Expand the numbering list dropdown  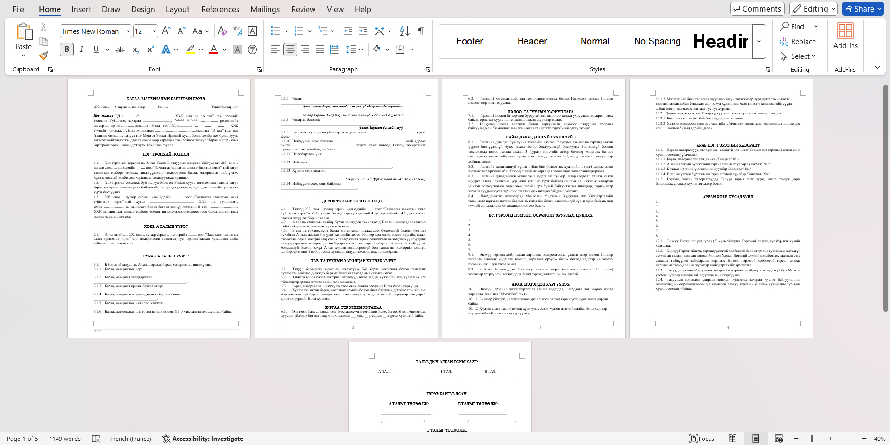click(310, 31)
